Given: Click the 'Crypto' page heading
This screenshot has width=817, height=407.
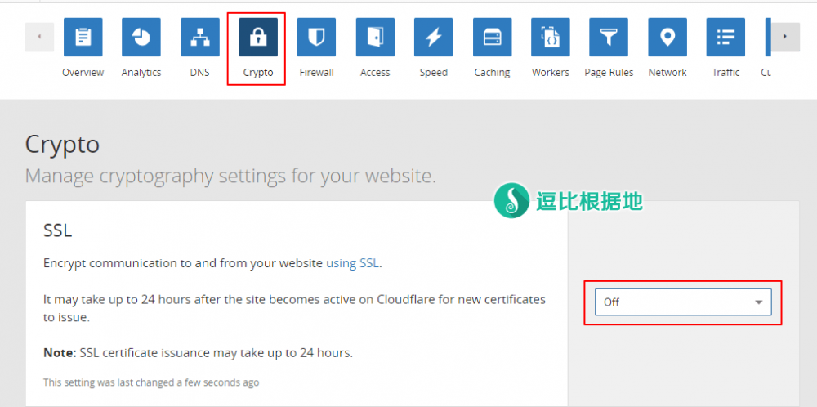Looking at the screenshot, I should coord(62,145).
